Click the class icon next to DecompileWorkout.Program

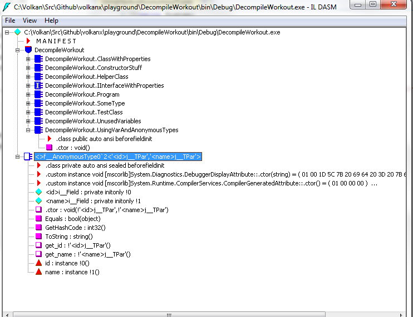38,94
